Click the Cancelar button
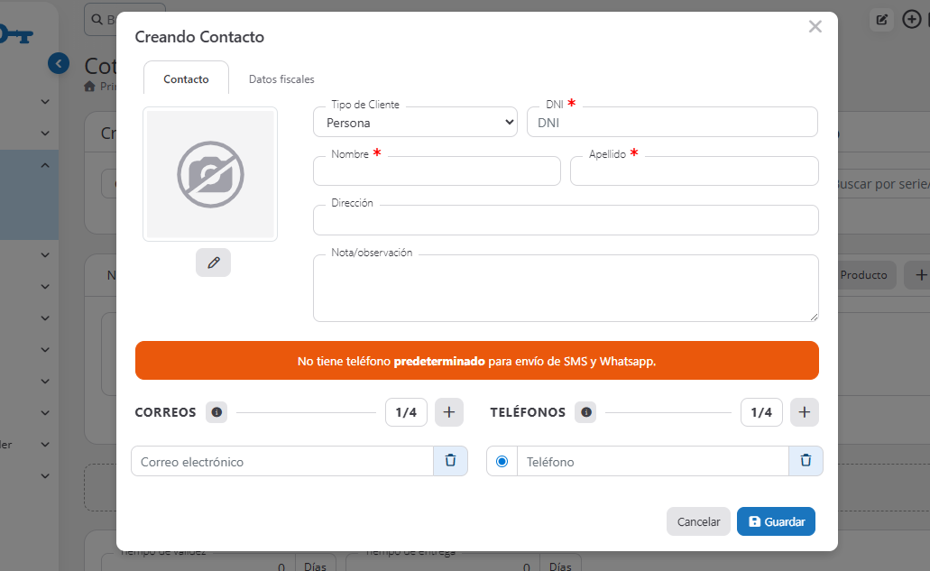Screen dimensions: 930x571 click(699, 521)
